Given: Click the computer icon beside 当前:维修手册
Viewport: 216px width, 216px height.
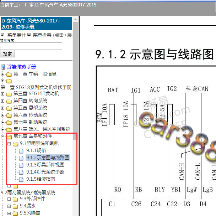Looking at the screenshot, I should (3, 67).
